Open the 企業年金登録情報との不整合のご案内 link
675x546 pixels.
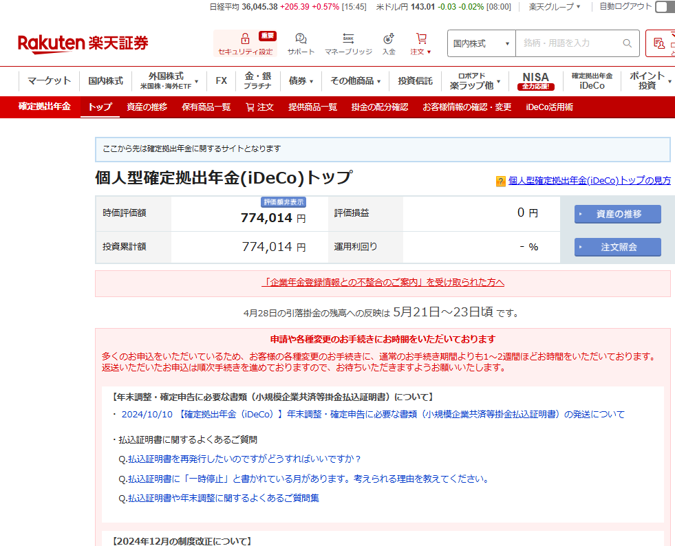(x=383, y=283)
